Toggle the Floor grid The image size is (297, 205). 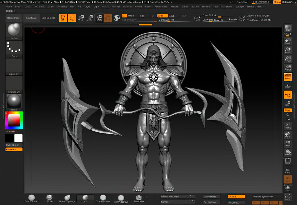pos(287,86)
